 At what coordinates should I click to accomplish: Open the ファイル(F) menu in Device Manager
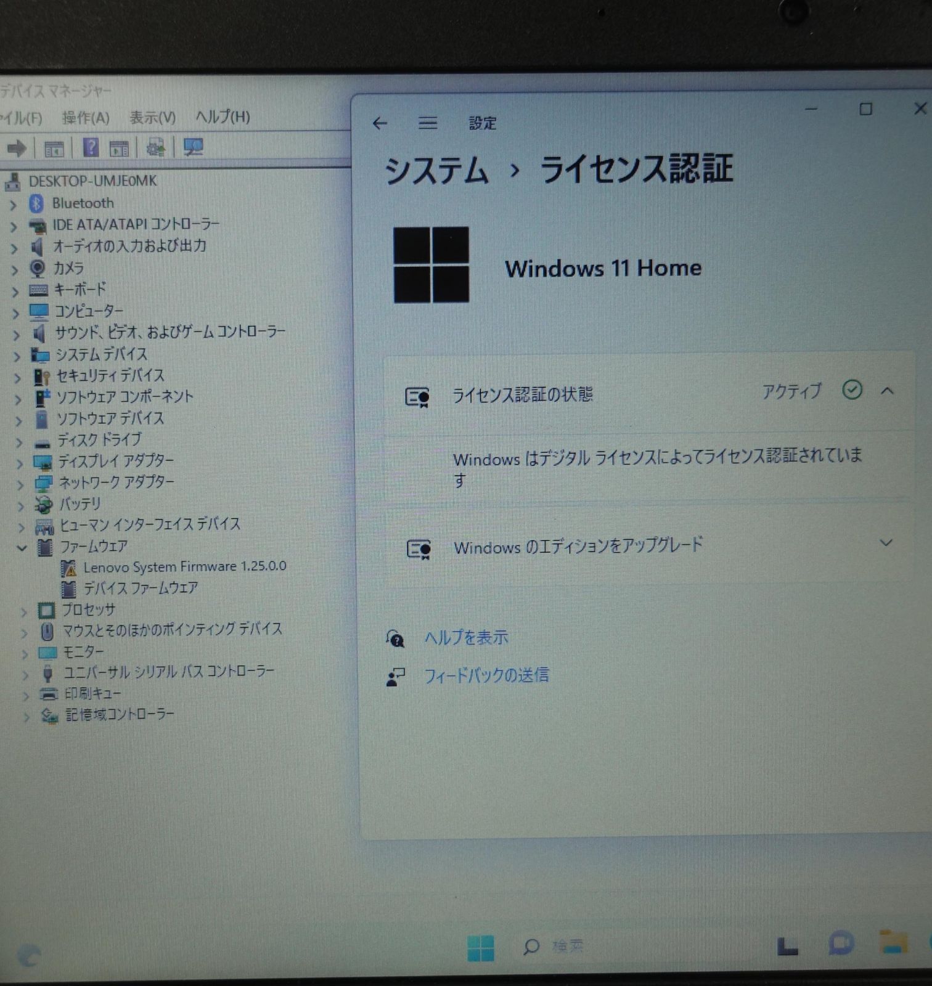(21, 118)
